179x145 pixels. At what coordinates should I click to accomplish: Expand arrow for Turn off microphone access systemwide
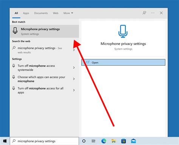tap(74, 68)
